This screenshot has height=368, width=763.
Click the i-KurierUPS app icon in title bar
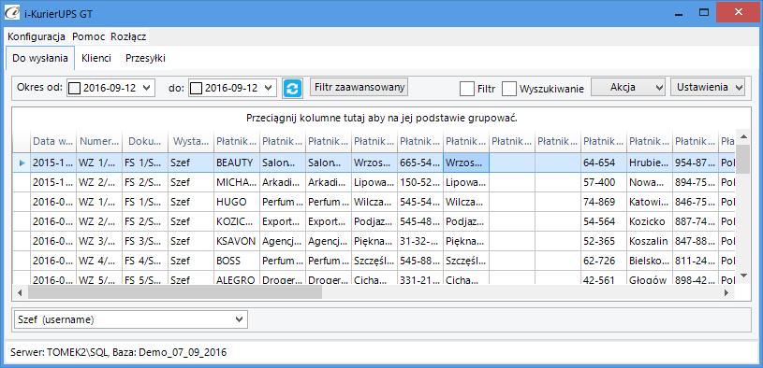click(11, 13)
